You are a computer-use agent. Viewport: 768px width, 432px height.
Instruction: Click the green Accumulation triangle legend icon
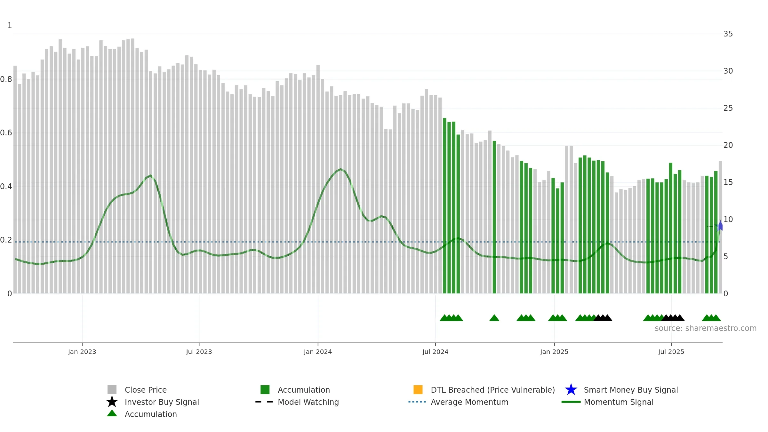[112, 413]
